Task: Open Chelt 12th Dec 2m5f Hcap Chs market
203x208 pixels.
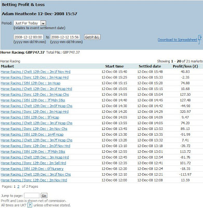Action: coord(36,106)
